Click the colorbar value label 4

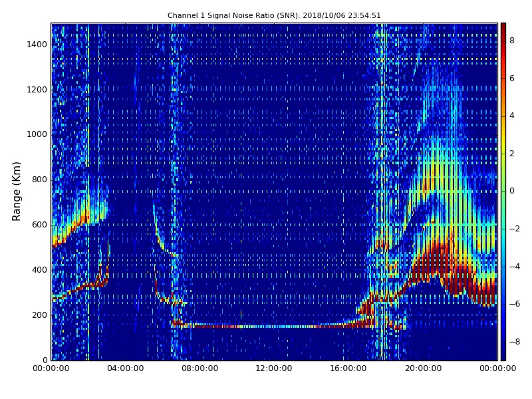(512, 116)
